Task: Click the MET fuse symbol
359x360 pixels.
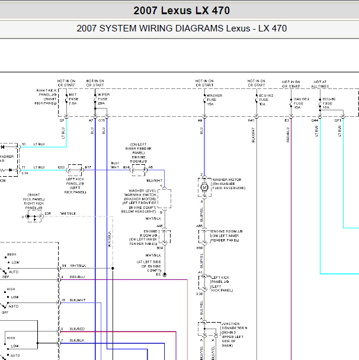Action: point(66,99)
